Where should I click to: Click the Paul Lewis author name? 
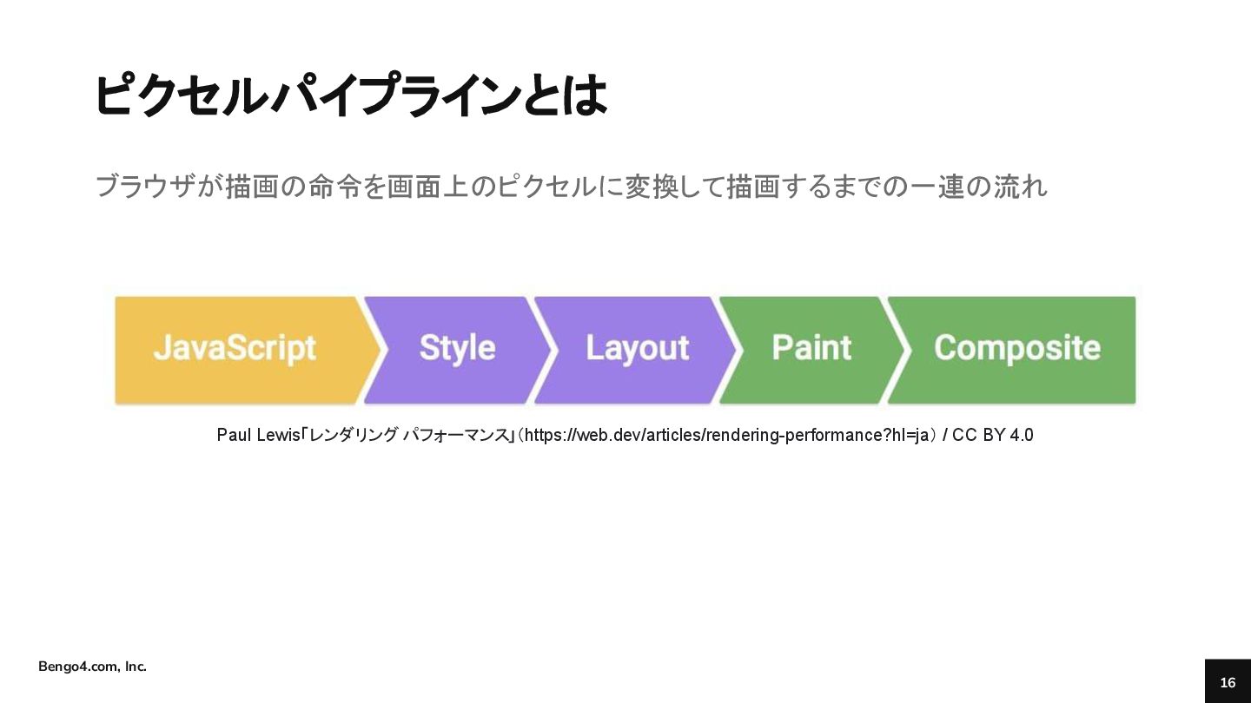click(x=258, y=435)
